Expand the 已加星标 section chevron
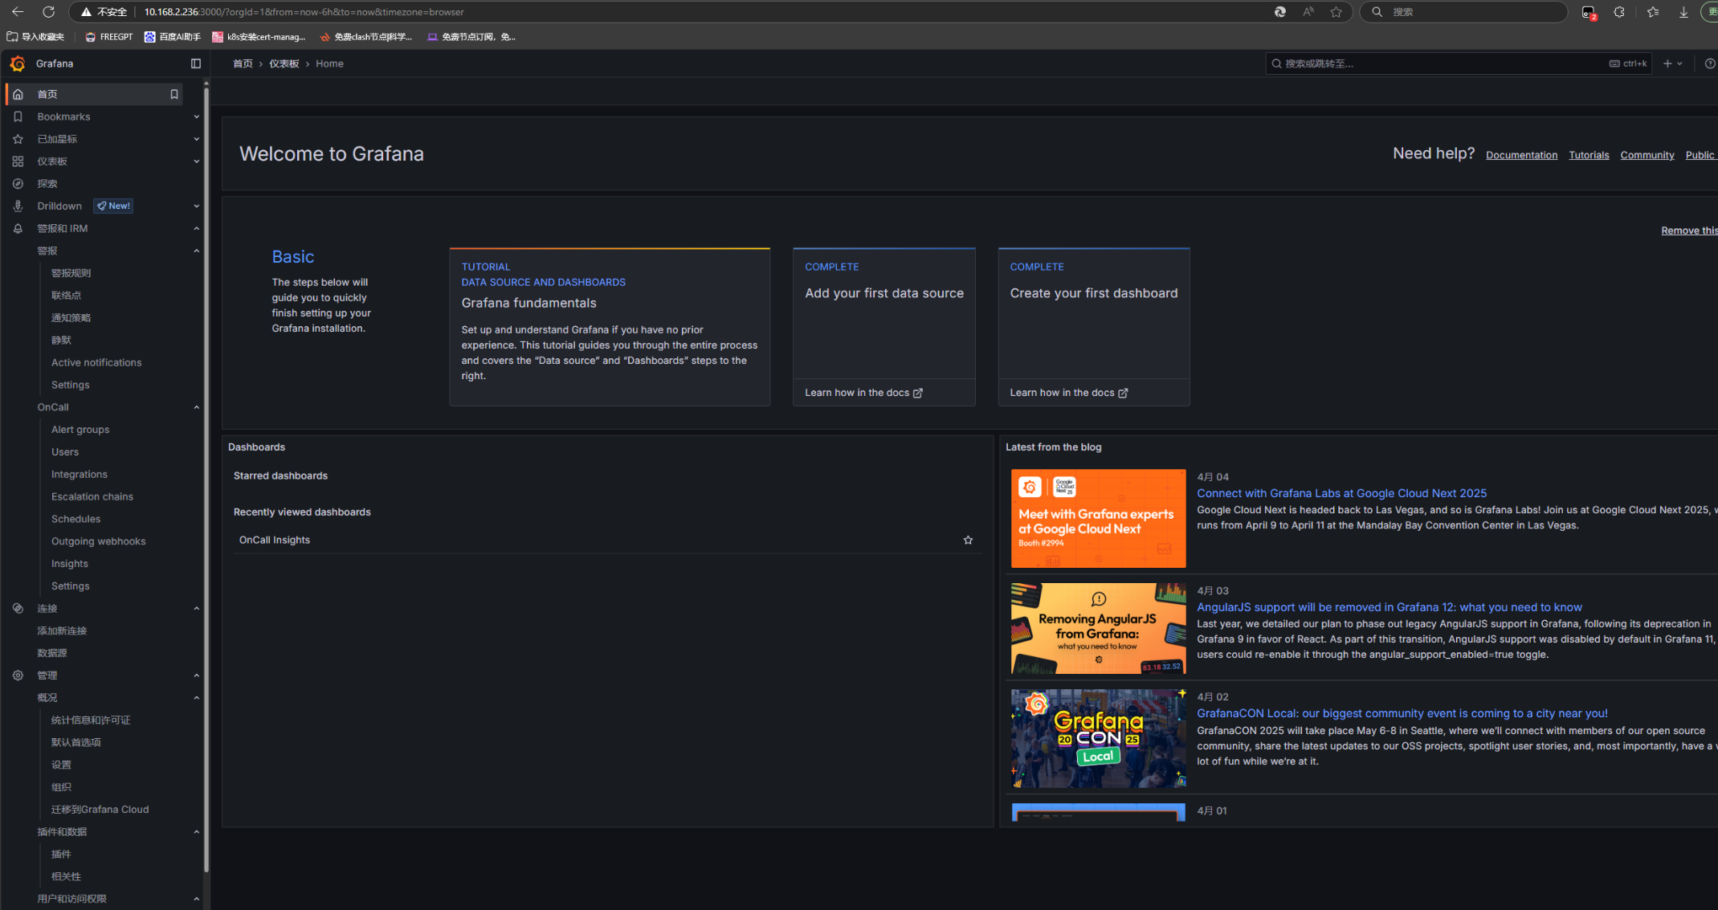The width and height of the screenshot is (1718, 910). [x=196, y=139]
